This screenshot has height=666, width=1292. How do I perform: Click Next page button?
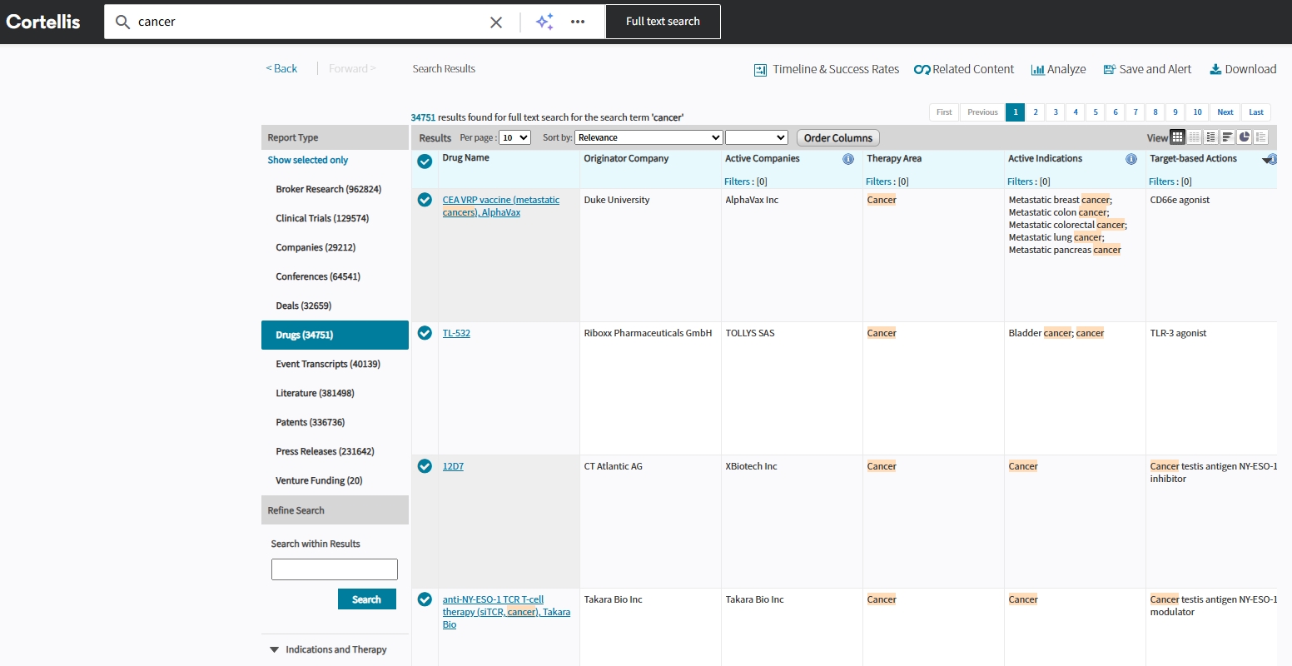point(1225,112)
